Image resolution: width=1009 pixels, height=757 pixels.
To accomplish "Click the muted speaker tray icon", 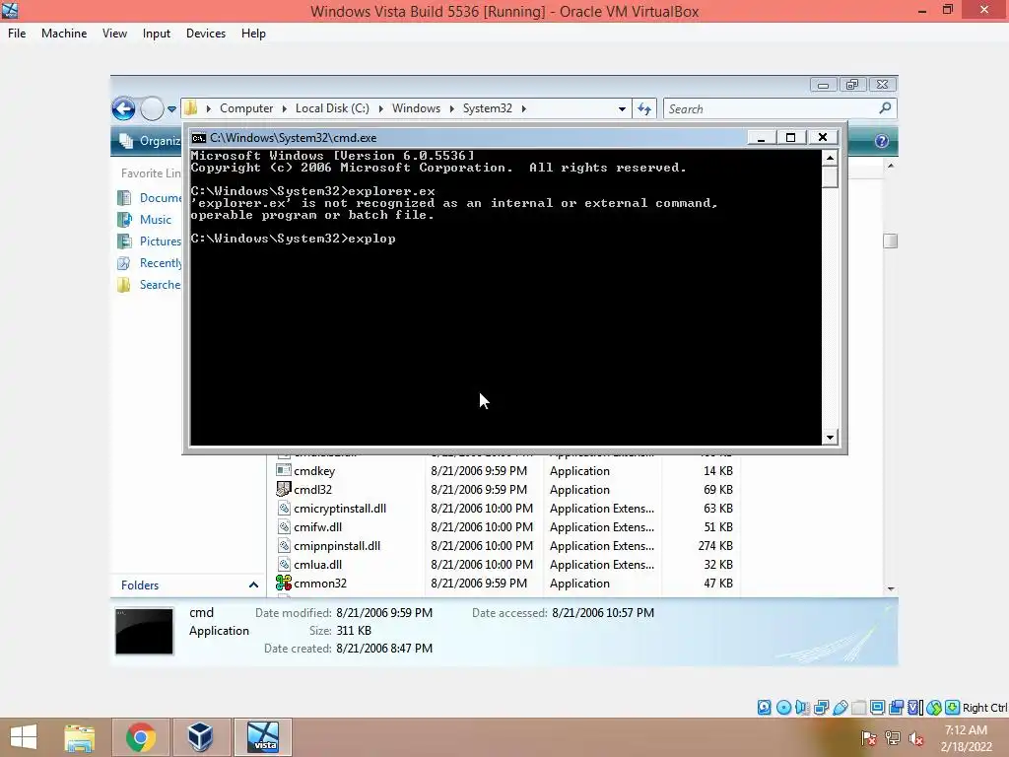I will [x=916, y=738].
